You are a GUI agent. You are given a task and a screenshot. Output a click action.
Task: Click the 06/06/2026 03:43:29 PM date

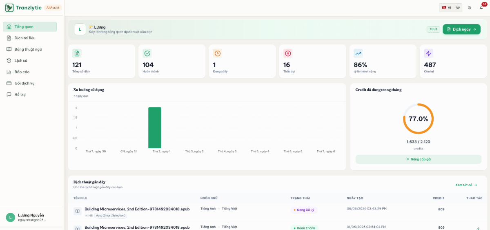point(366,209)
